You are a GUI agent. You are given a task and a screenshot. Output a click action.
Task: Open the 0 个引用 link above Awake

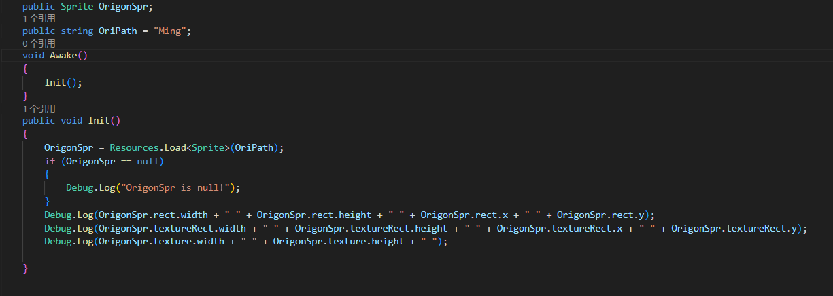pos(39,43)
